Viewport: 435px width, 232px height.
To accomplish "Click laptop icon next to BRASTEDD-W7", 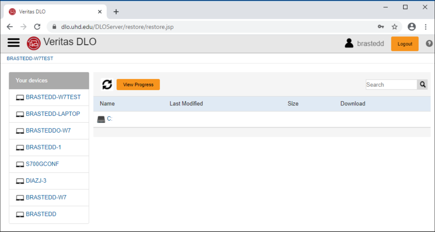I will (20, 198).
